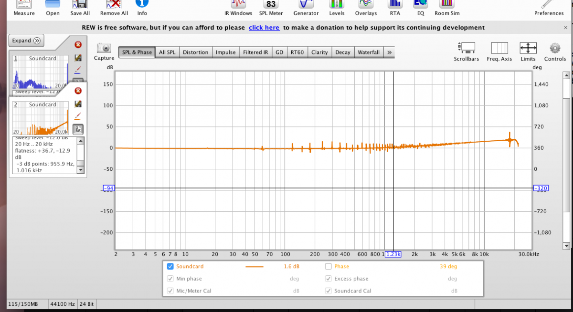The height and width of the screenshot is (312, 573).
Task: Click the Capture camera icon
Action: (104, 48)
